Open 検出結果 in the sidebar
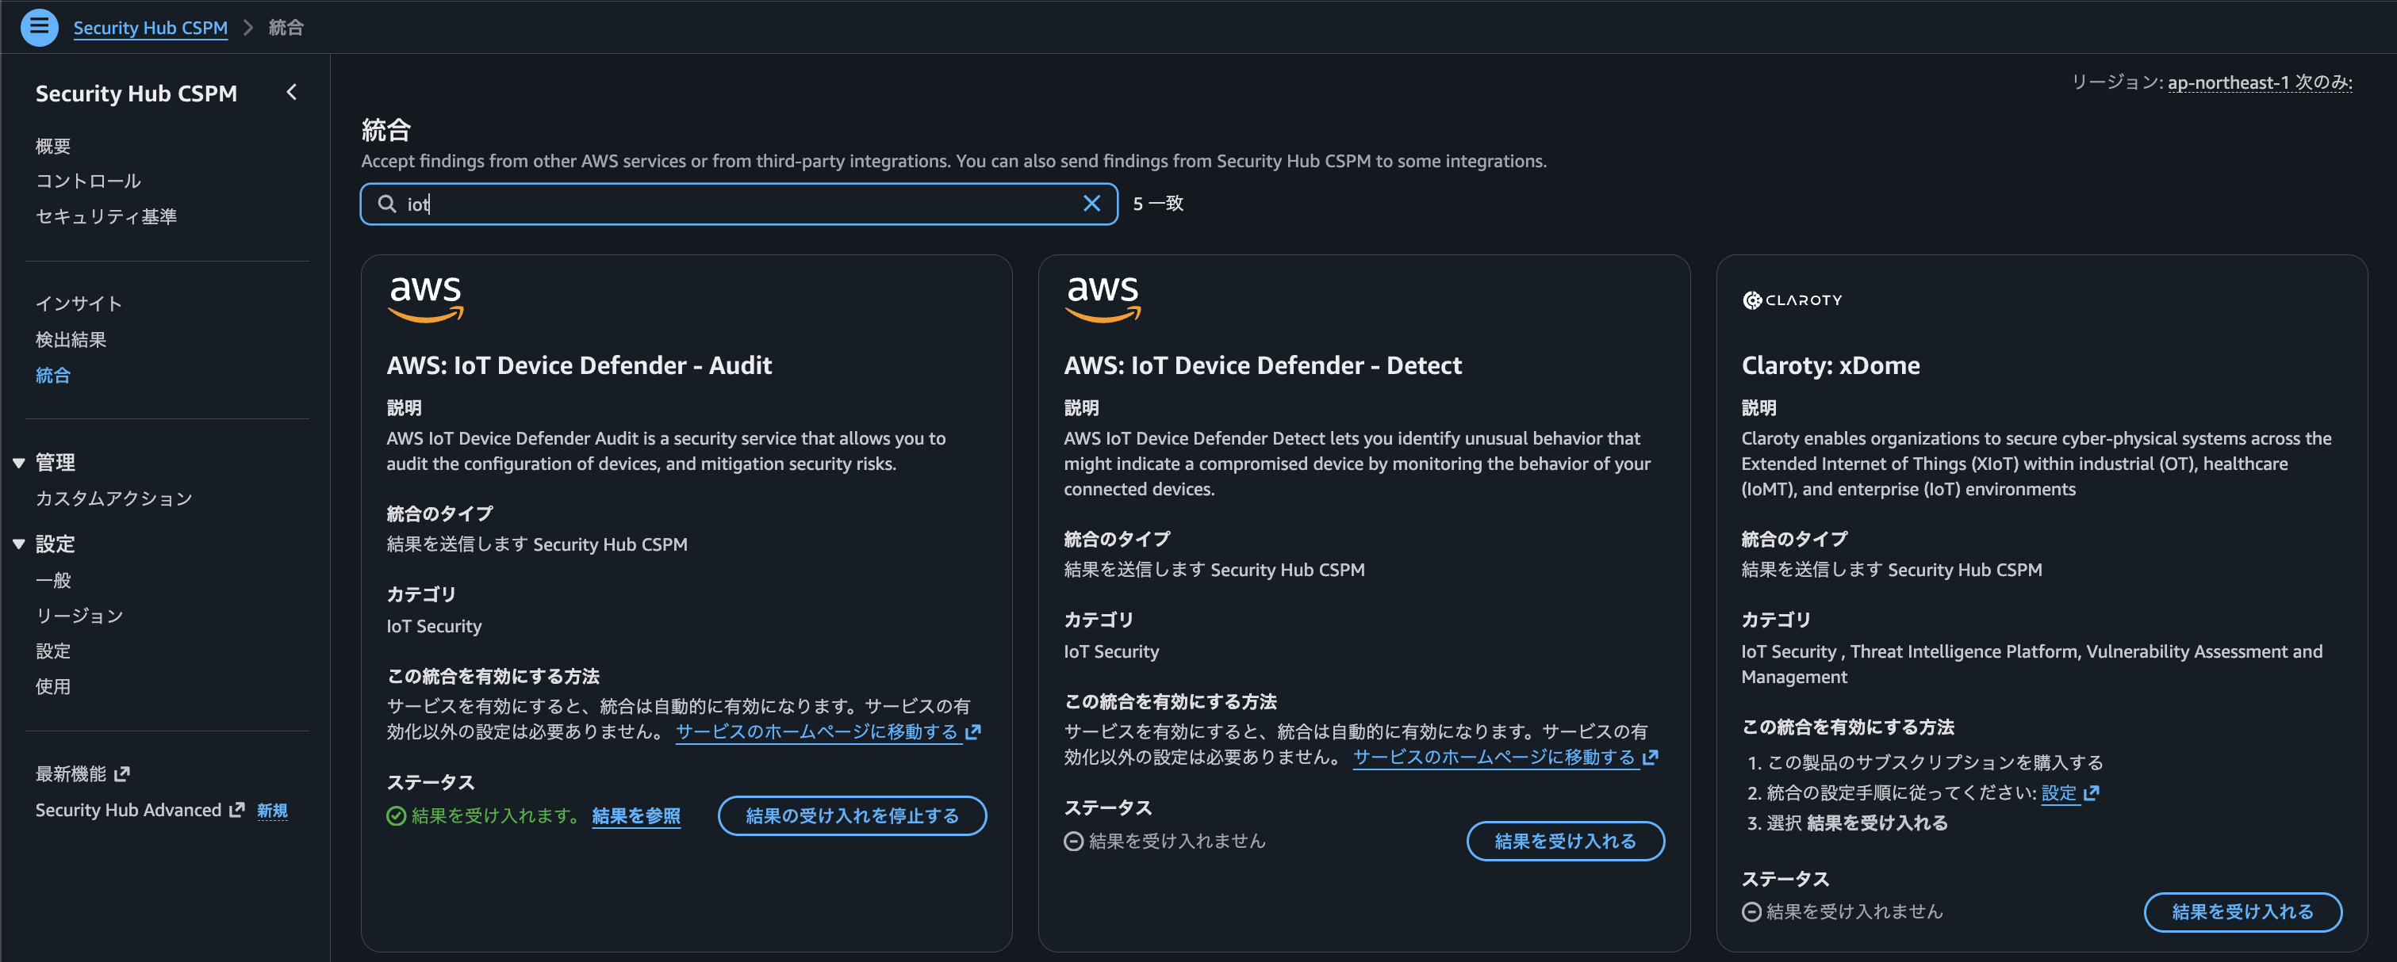 pyautogui.click(x=71, y=339)
